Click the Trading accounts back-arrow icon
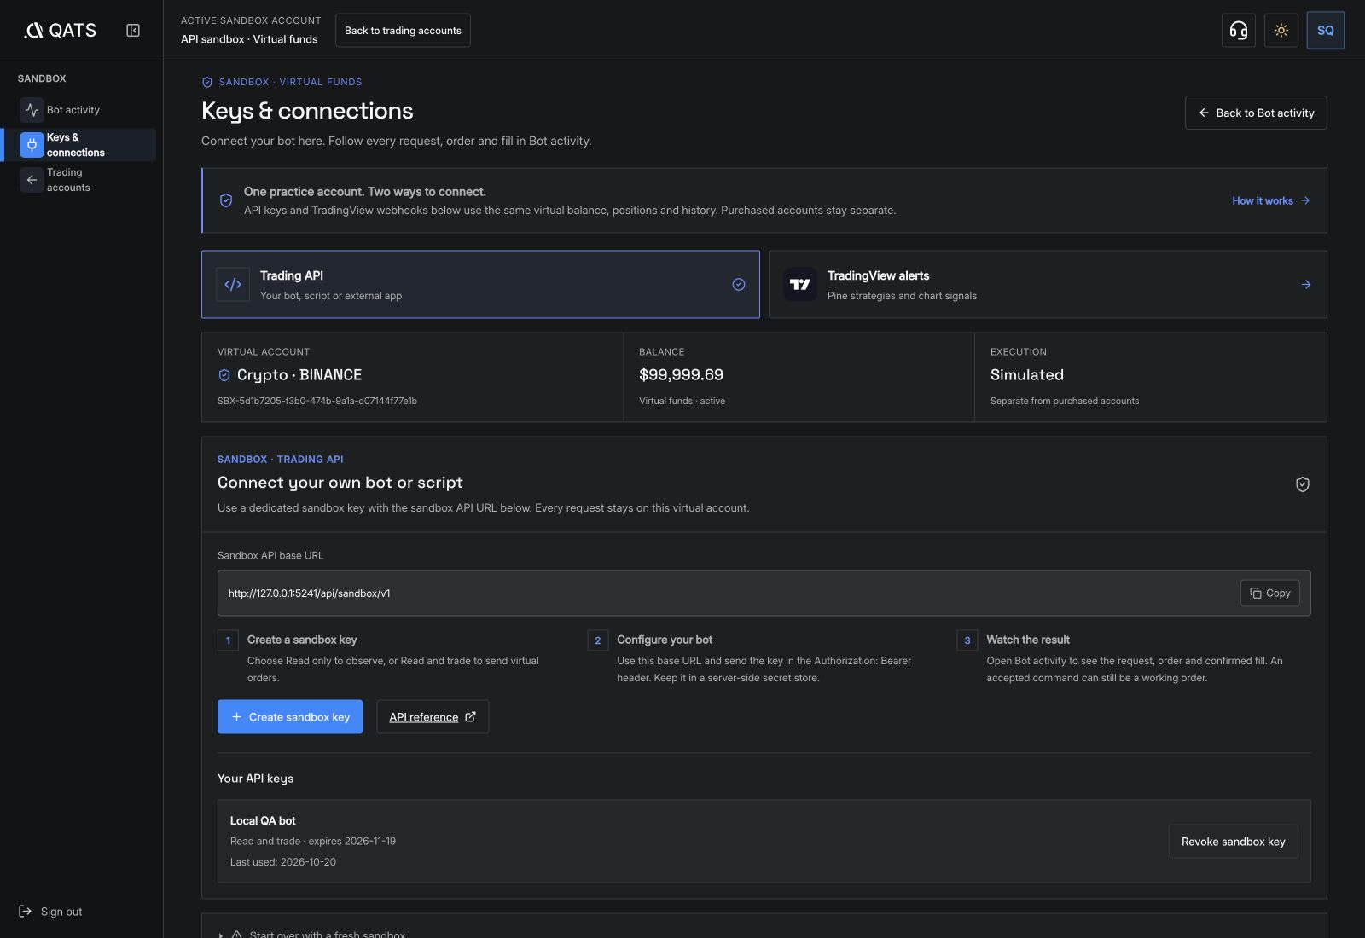This screenshot has height=938, width=1365. coord(32,180)
